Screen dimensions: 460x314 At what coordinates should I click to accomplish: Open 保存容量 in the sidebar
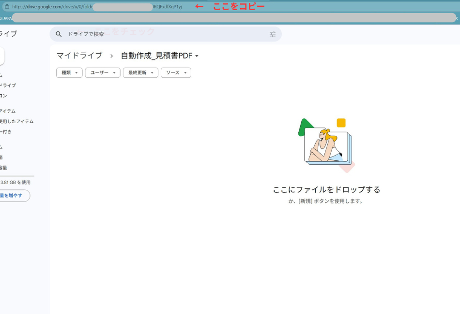pyautogui.click(x=15, y=167)
